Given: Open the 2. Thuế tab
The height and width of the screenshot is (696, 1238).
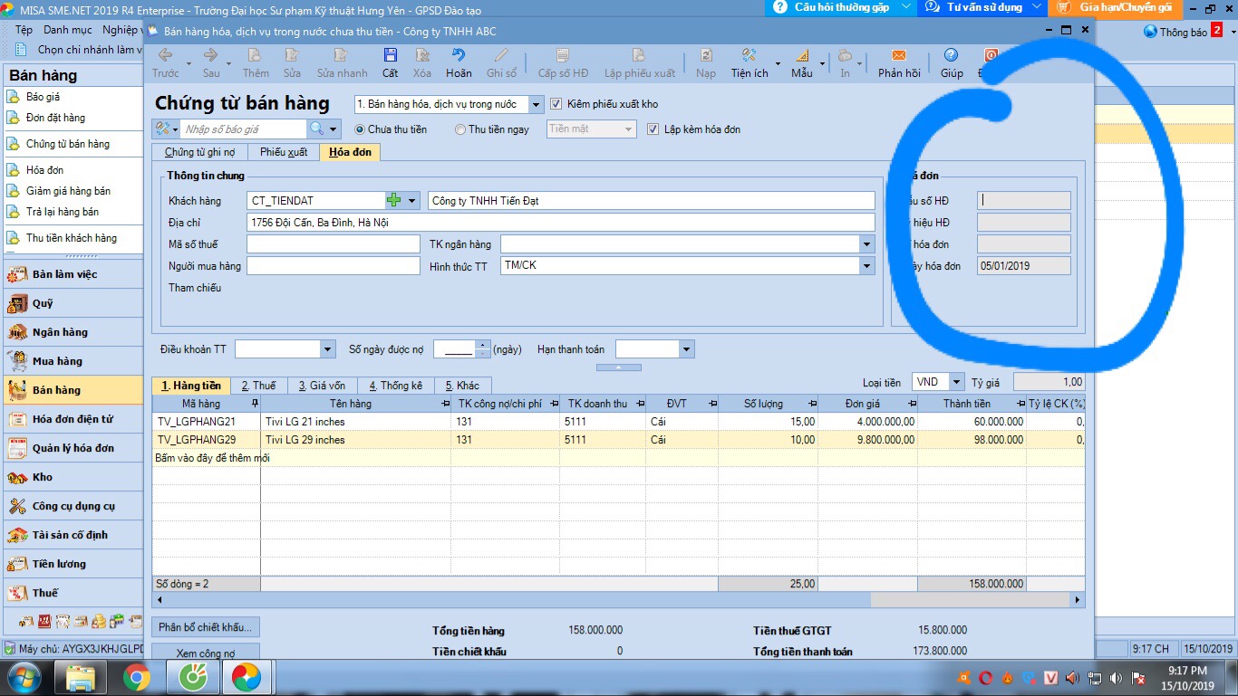Looking at the screenshot, I should [258, 386].
